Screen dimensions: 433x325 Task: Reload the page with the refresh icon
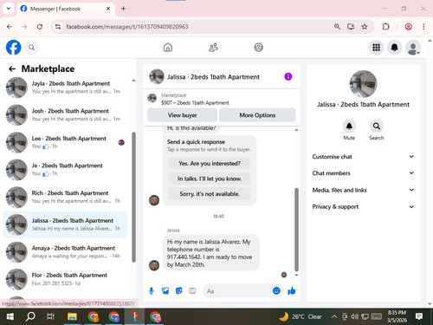click(x=40, y=27)
